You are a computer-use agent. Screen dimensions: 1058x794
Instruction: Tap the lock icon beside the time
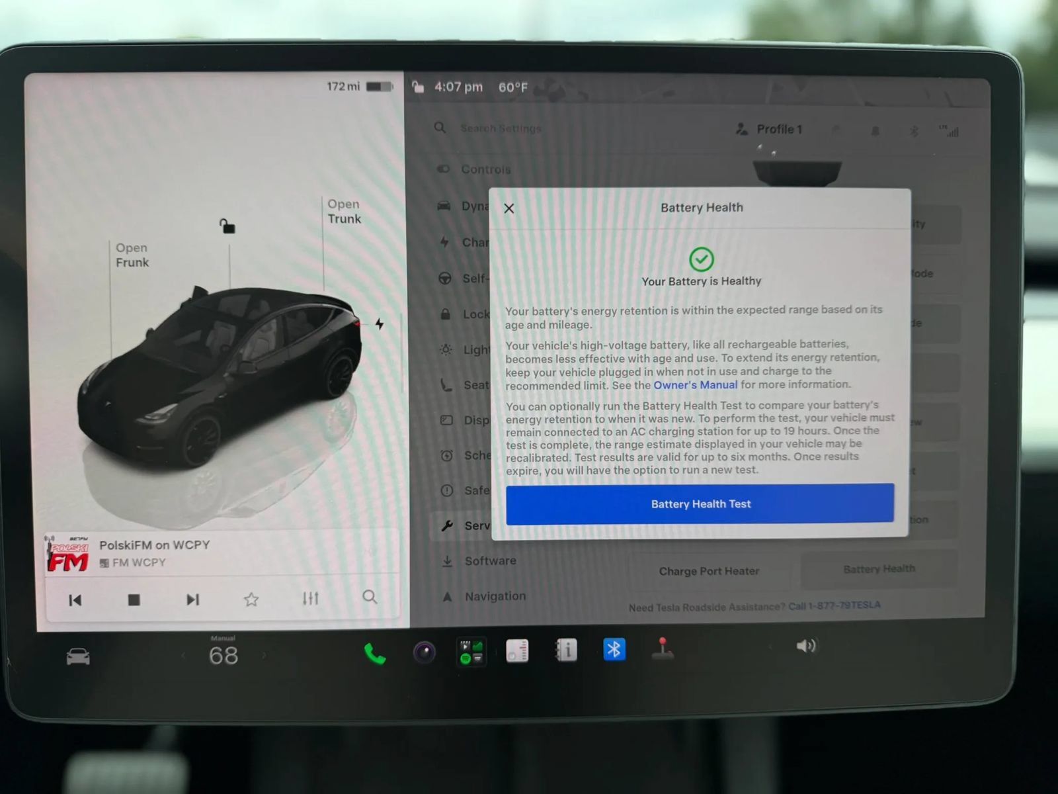[x=417, y=87]
